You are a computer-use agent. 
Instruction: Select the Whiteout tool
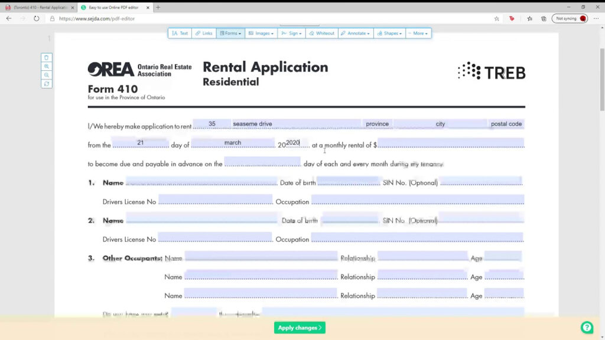pyautogui.click(x=322, y=34)
